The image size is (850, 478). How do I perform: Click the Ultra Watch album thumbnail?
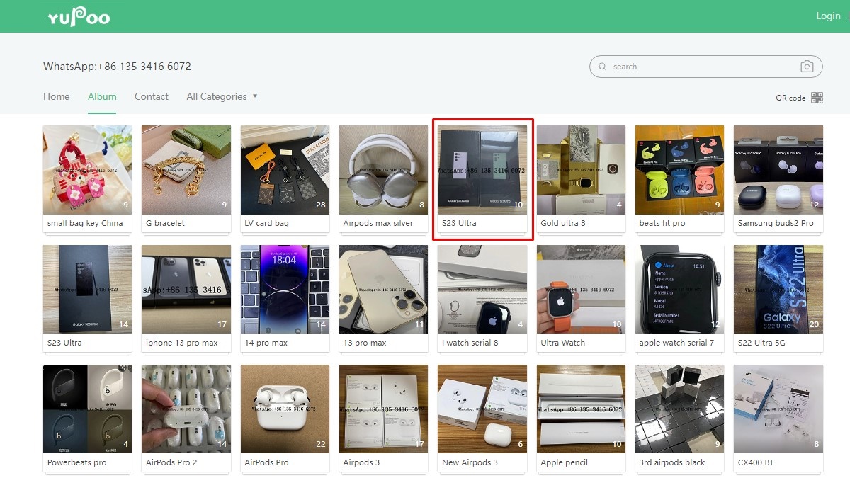pos(581,289)
